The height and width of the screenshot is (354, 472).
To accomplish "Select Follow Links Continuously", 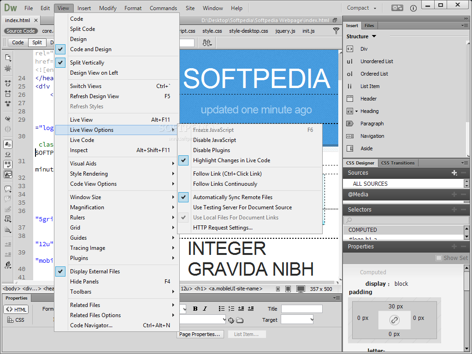I will [250, 184].
